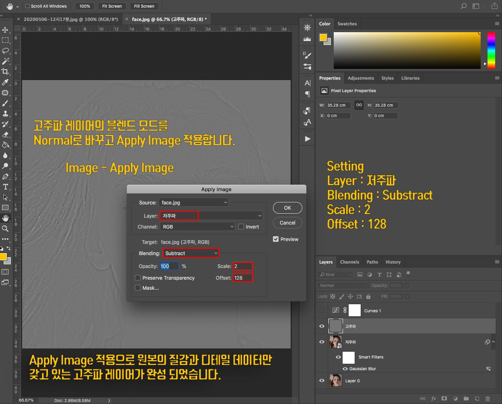This screenshot has height=404, width=502.
Task: Click the link width and height icon
Action: 359,105
